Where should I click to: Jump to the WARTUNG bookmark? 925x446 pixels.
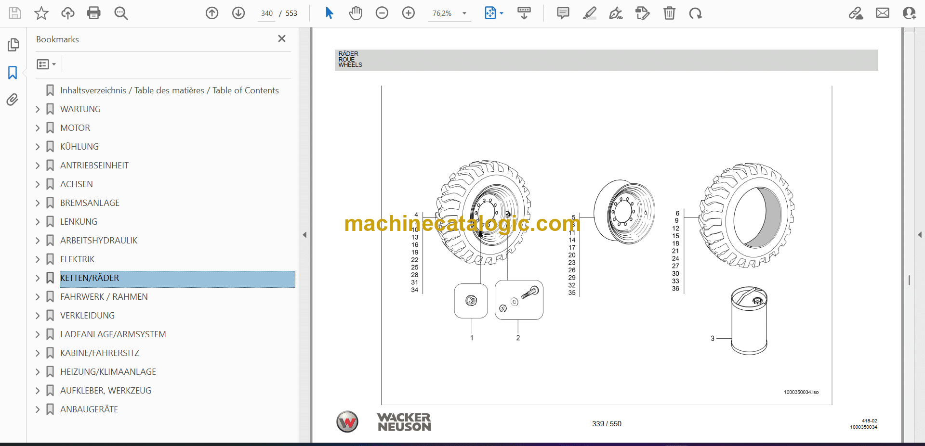(80, 109)
